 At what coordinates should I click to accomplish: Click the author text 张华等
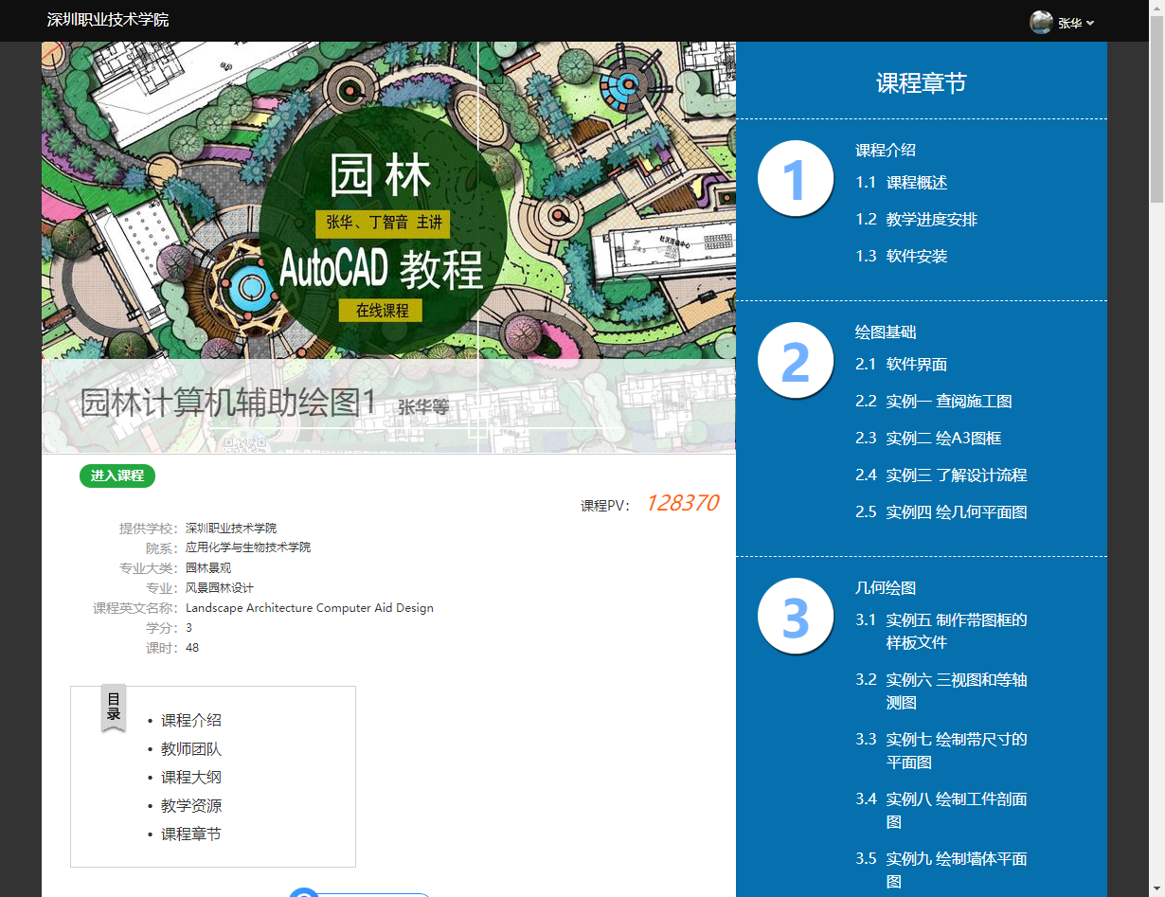coord(423,407)
